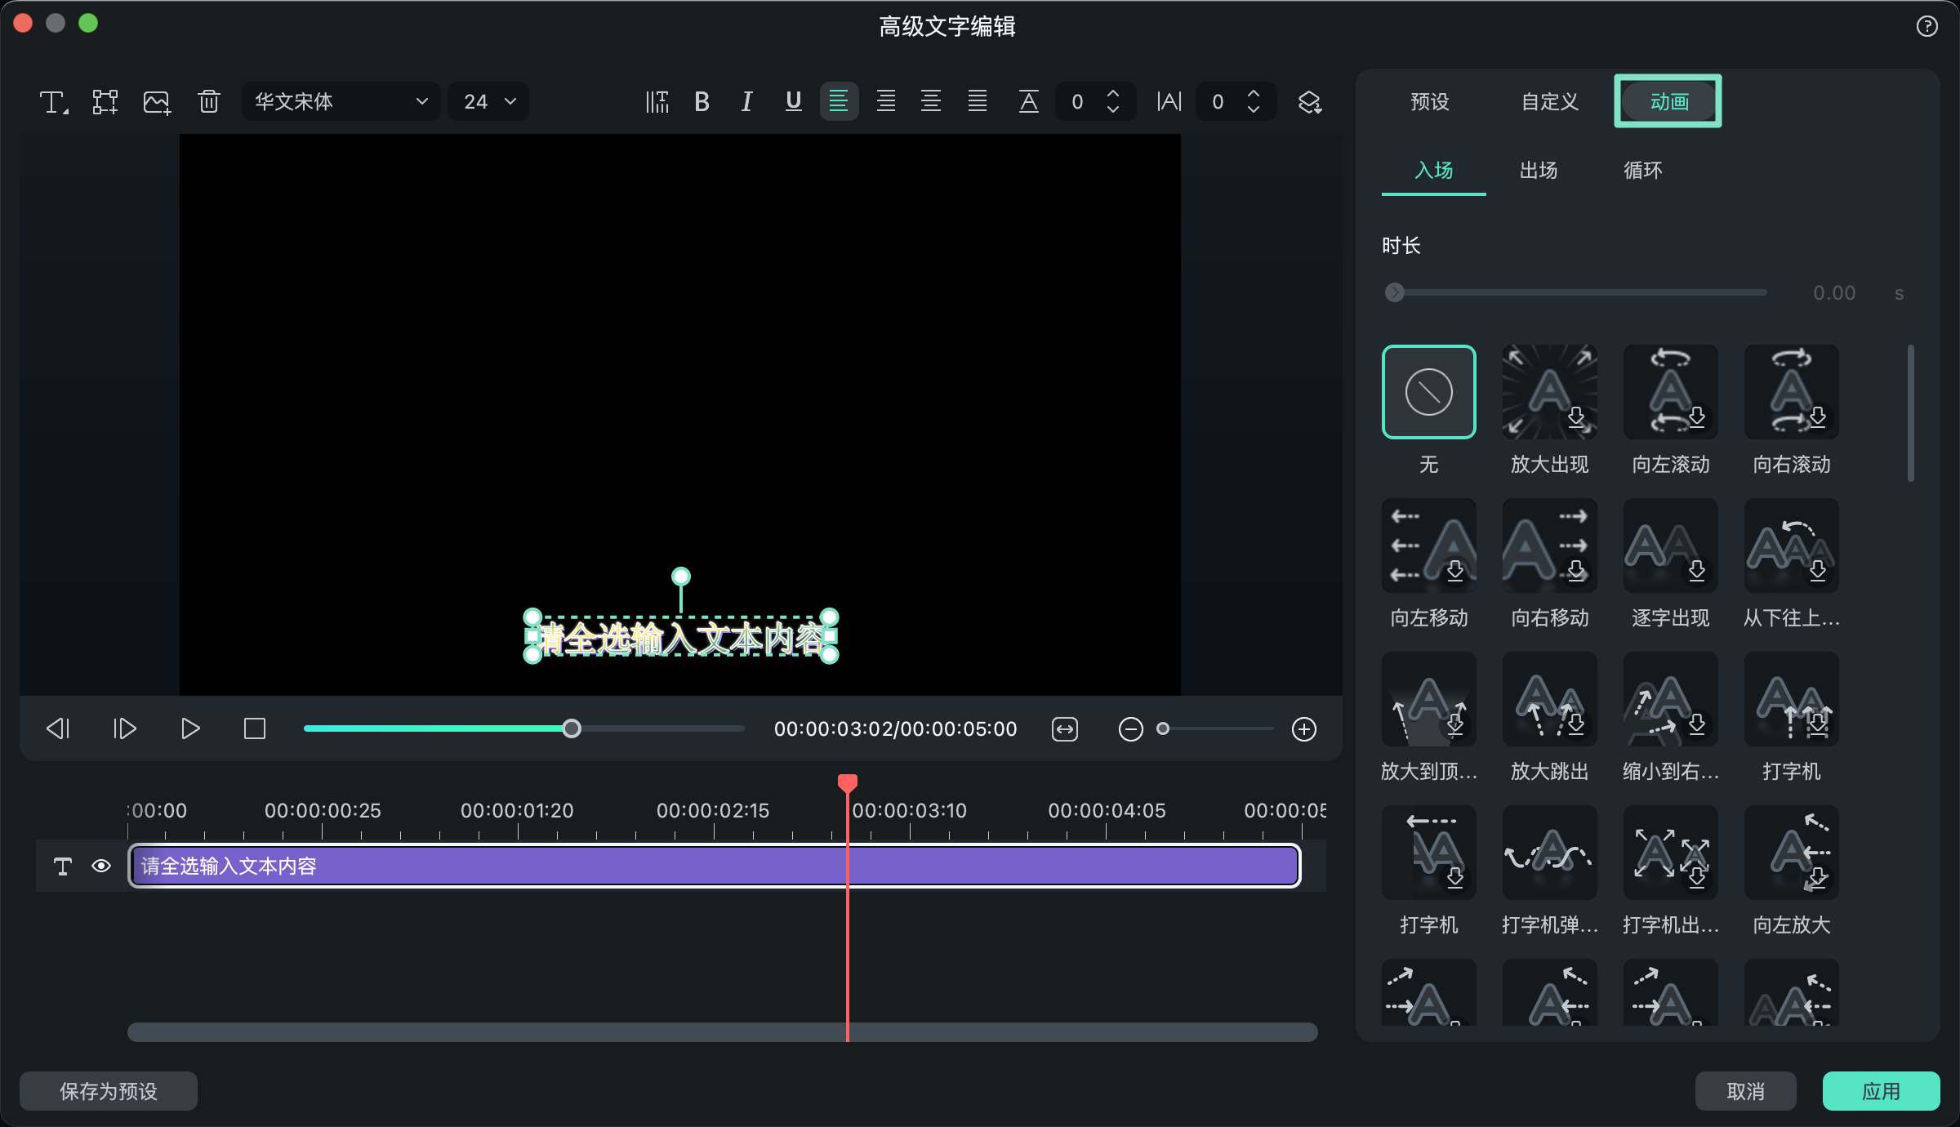Click the zoom in plus icon

1304,729
